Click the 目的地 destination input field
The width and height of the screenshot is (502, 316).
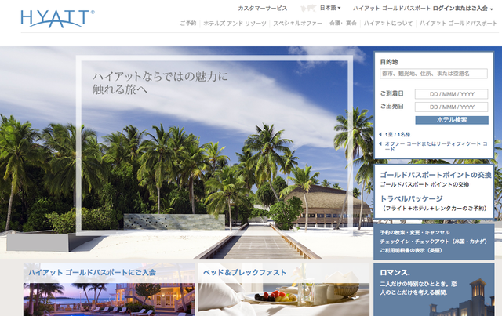[x=434, y=74]
